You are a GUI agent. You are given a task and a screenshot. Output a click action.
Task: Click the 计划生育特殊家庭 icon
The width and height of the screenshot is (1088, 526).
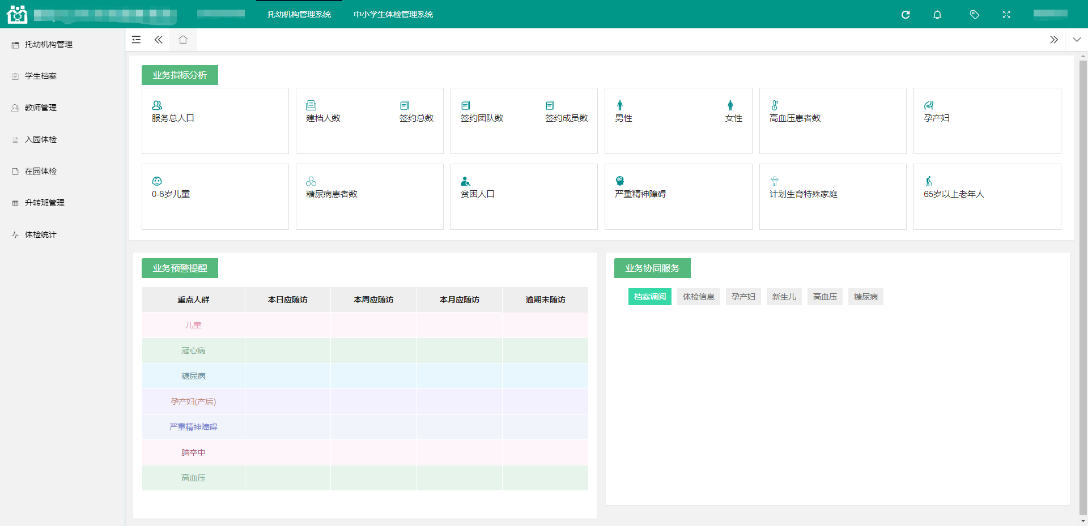[775, 181]
